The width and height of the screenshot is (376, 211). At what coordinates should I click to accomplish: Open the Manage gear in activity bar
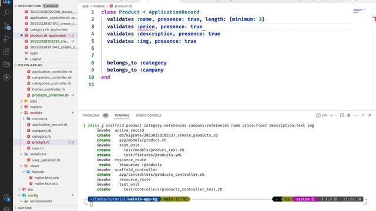6,209
